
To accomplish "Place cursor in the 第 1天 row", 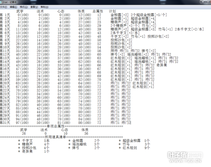I will coord(83,15).
